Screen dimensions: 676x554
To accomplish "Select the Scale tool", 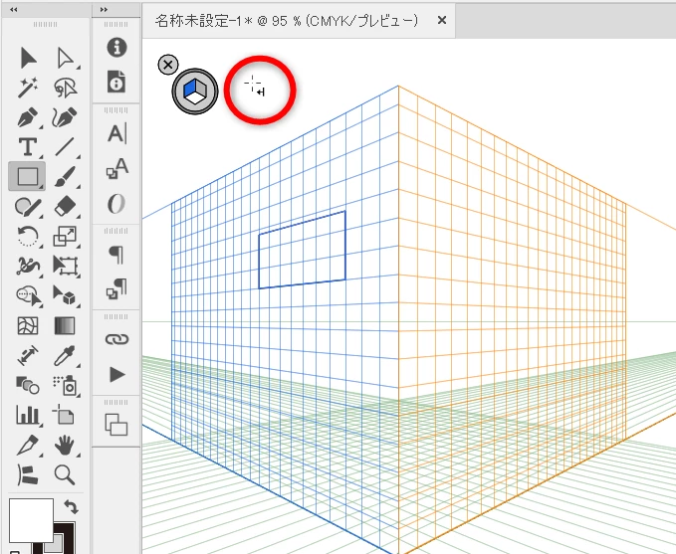I will click(x=65, y=236).
